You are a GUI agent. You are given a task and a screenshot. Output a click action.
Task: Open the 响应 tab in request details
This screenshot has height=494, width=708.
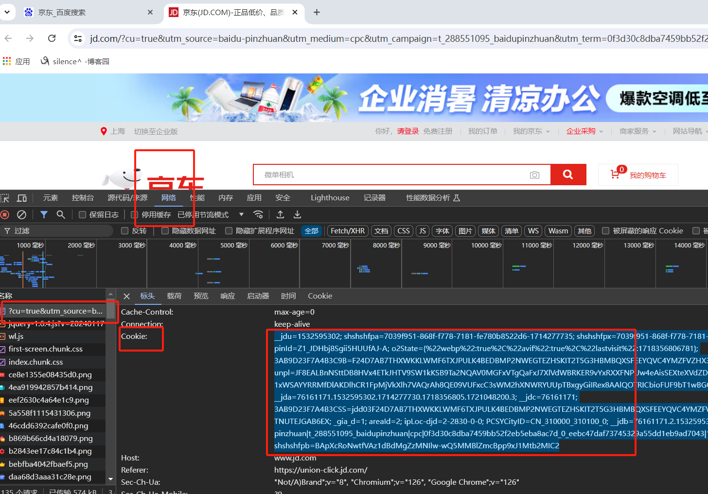pyautogui.click(x=228, y=296)
